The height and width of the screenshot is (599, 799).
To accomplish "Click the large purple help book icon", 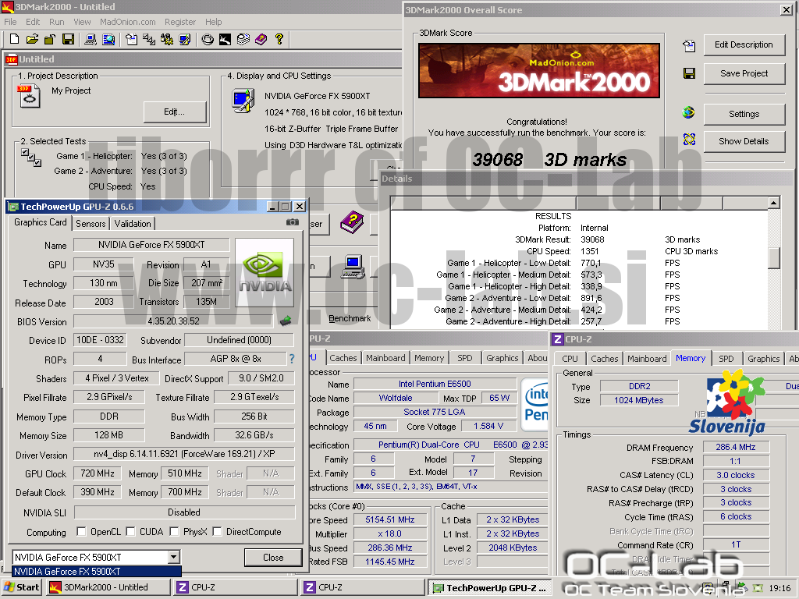I will pyautogui.click(x=352, y=222).
